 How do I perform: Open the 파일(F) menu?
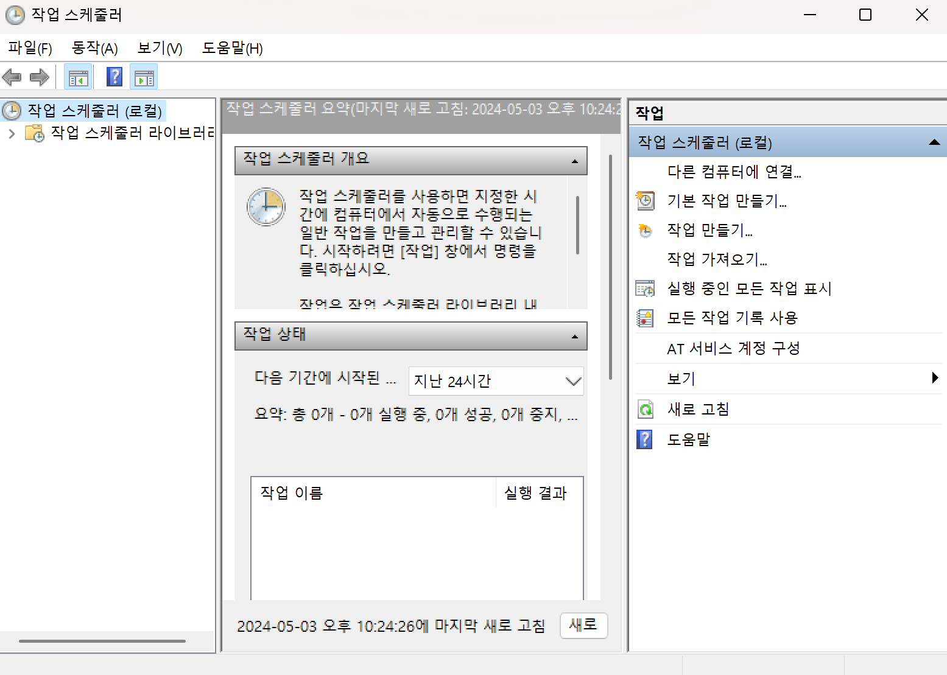point(30,48)
